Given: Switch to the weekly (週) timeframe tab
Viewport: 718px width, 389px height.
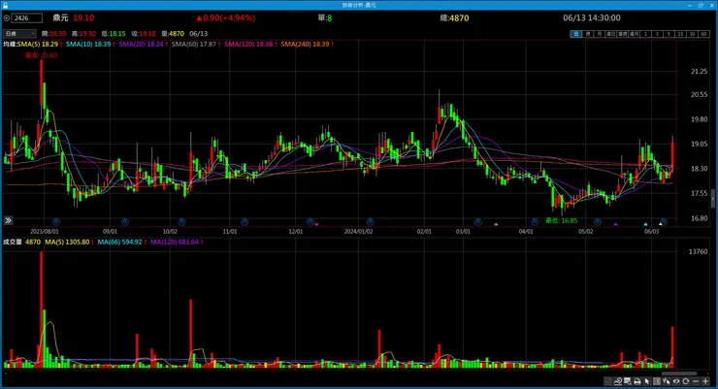Looking at the screenshot, I should point(588,34).
